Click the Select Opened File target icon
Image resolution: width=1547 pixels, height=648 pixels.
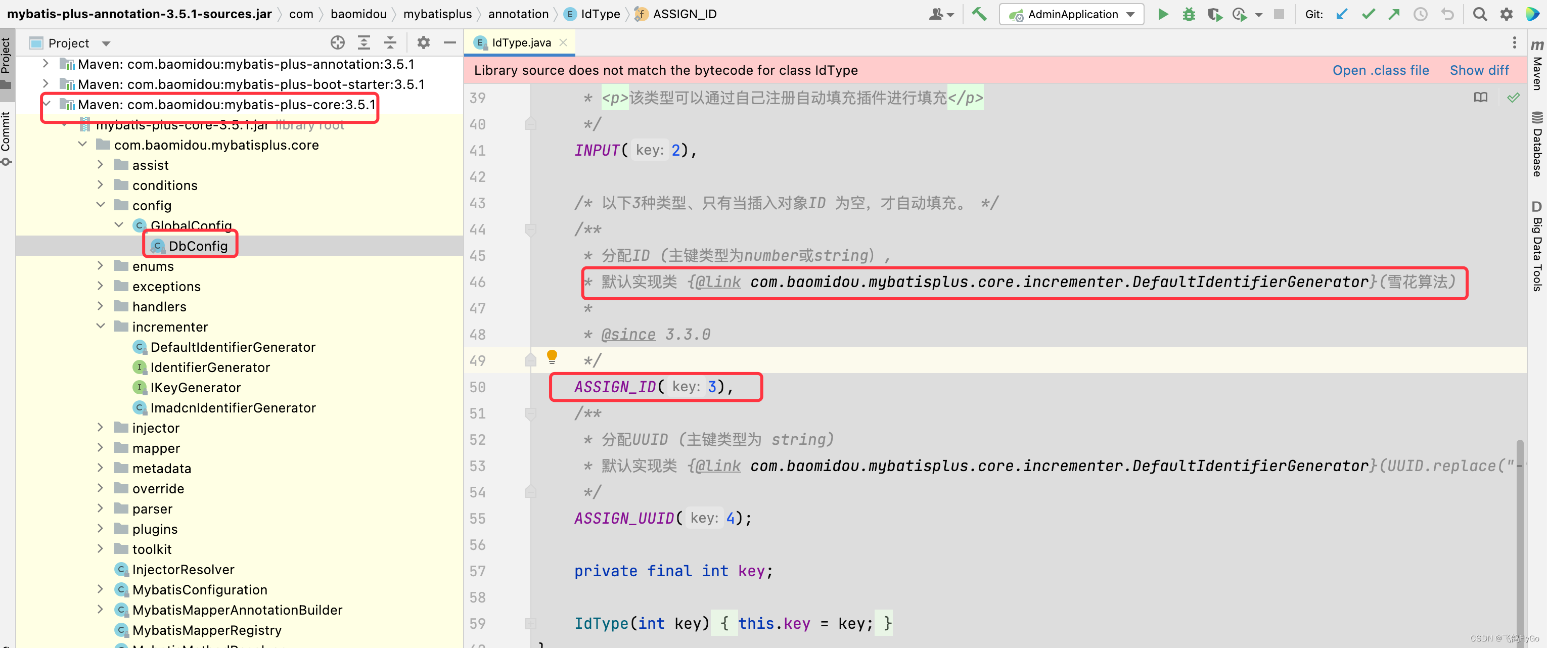tap(338, 42)
